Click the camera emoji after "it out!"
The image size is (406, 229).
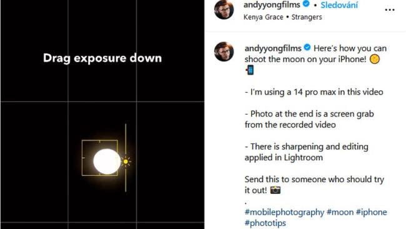(x=275, y=190)
